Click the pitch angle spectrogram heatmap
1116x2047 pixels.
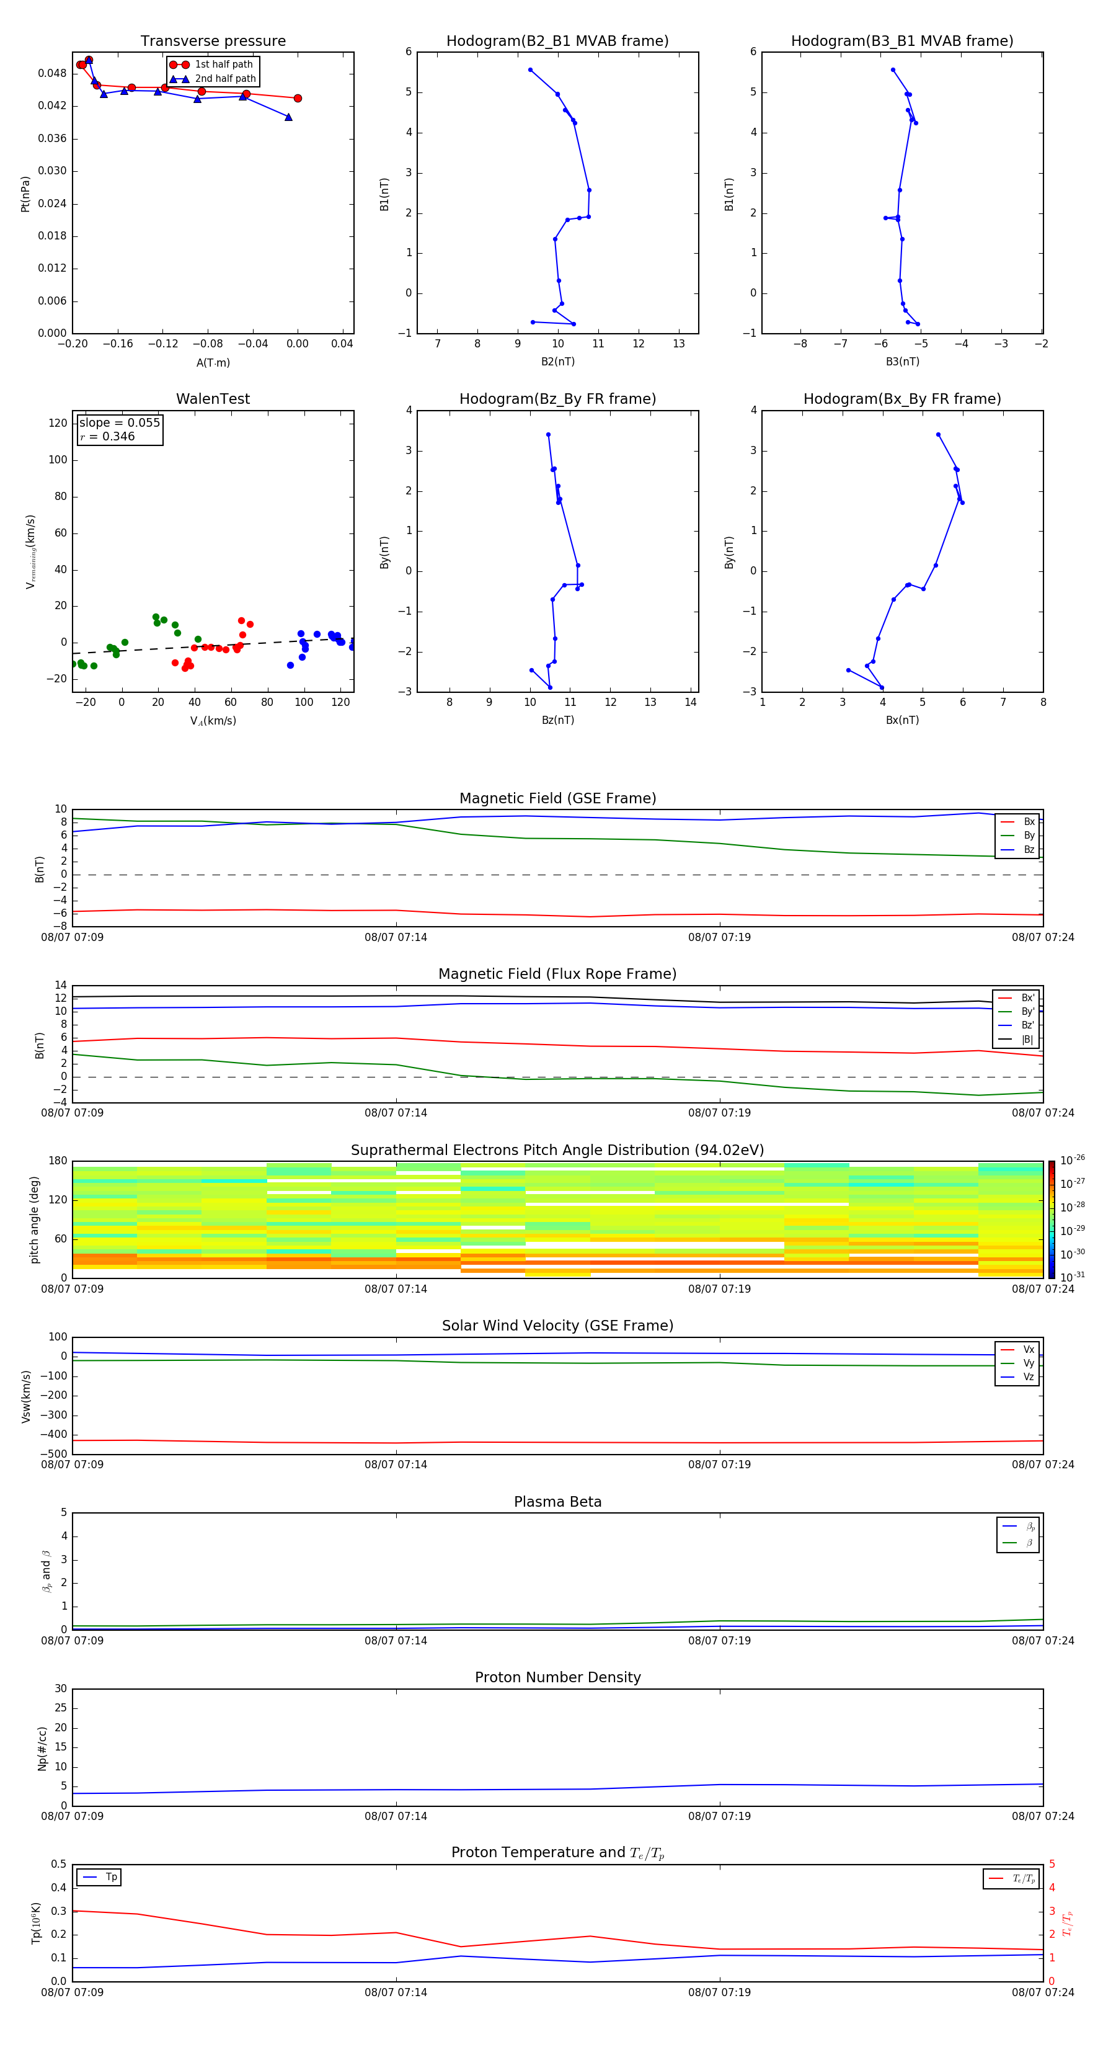557,1220
